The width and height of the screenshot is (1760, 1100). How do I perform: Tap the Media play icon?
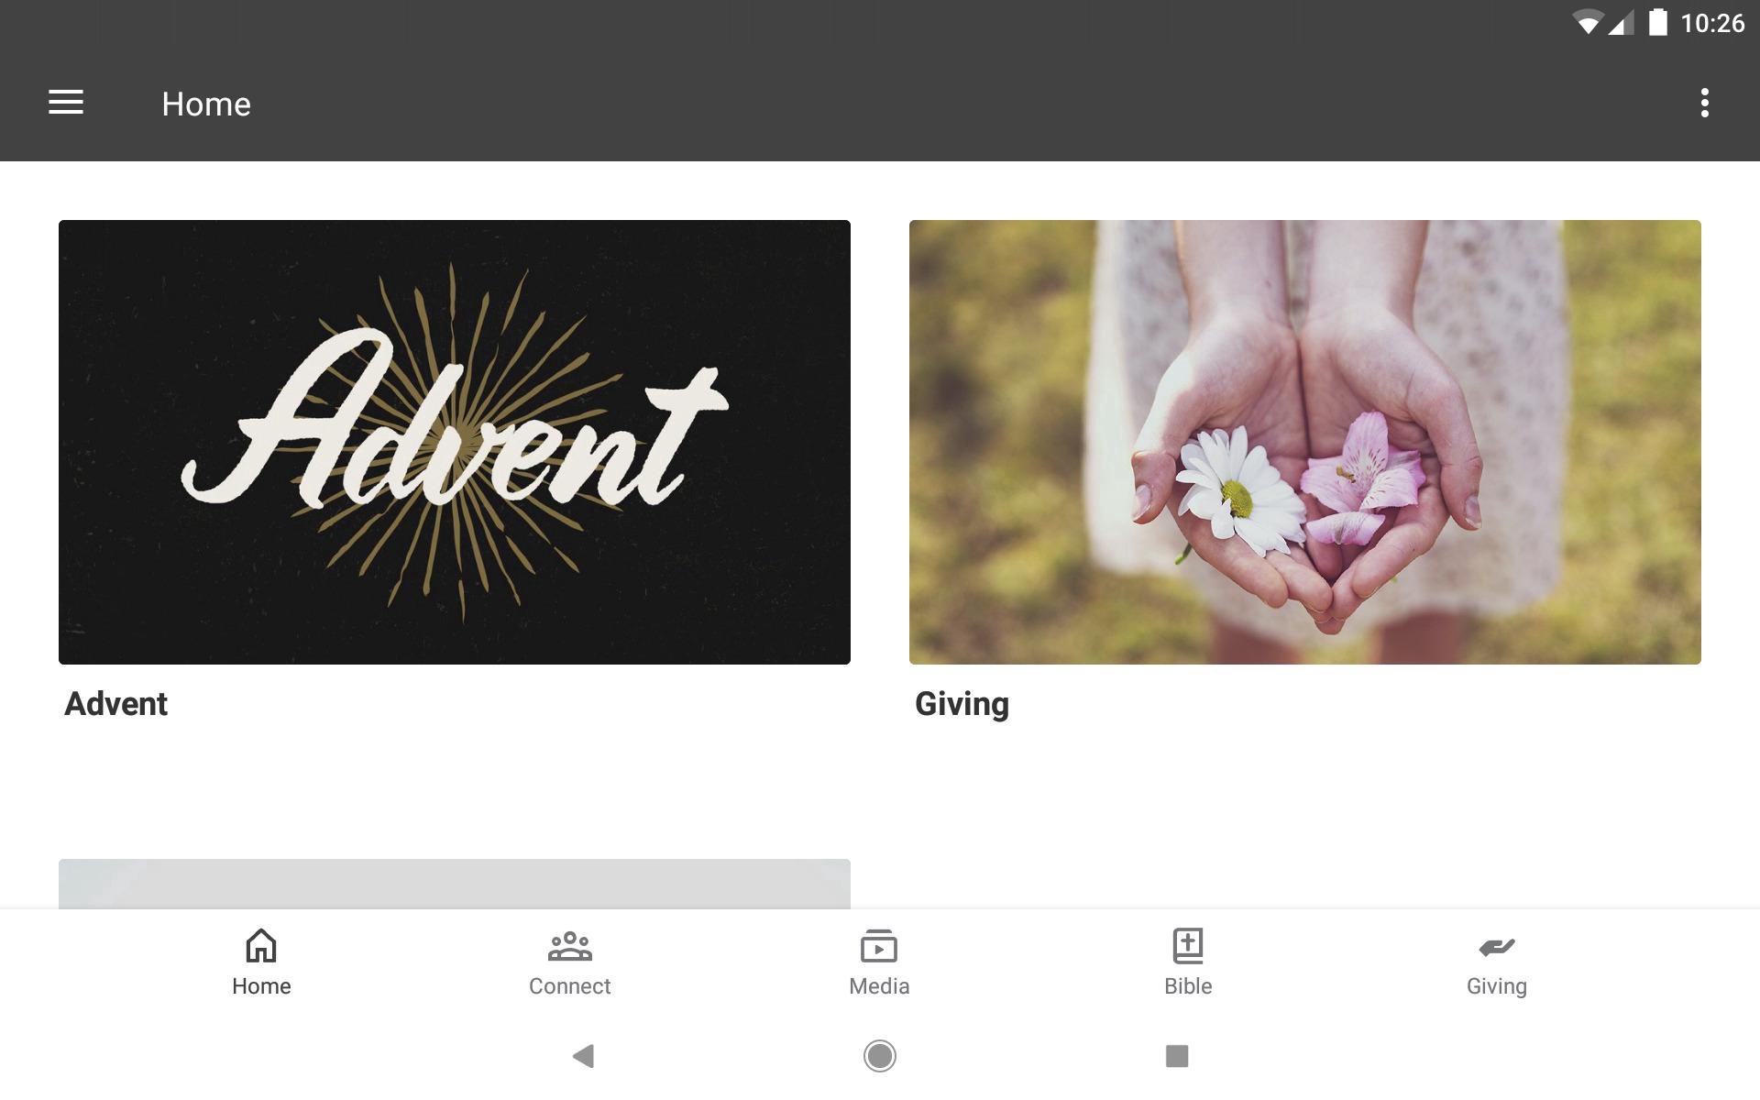click(878, 946)
